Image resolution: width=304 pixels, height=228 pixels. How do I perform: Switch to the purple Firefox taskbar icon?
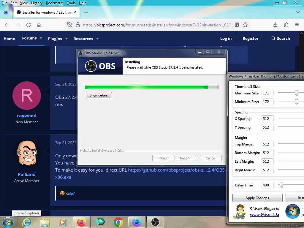pos(137,222)
